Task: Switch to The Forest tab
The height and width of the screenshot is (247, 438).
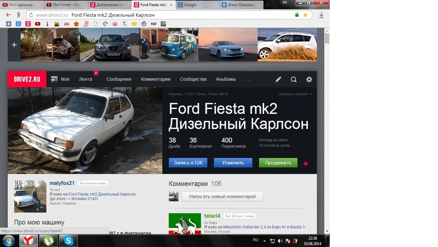Action: (66, 5)
